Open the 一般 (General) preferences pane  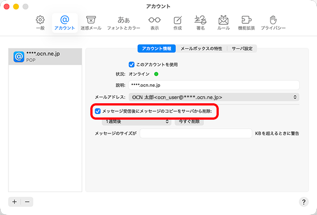pos(40,22)
